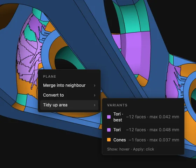Click the text '−1 faces · max 0.037 mm'
Screen dimensions: 196x168
(x=154, y=140)
